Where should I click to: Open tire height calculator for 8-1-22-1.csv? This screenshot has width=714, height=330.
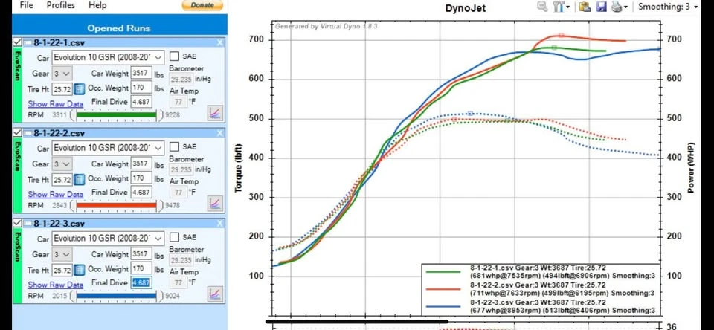(x=80, y=89)
